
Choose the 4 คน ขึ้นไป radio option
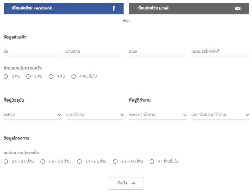click(73, 76)
